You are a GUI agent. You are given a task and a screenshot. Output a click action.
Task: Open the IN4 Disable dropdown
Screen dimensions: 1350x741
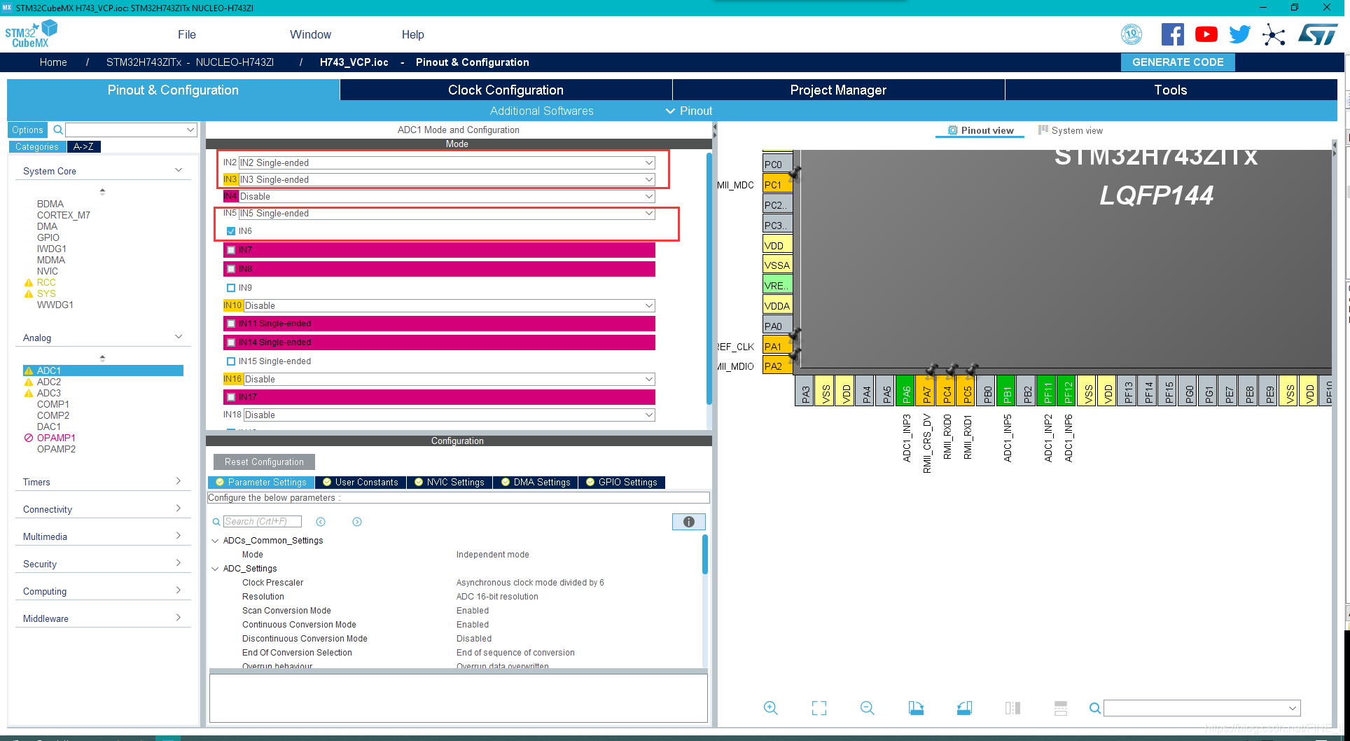coord(447,196)
